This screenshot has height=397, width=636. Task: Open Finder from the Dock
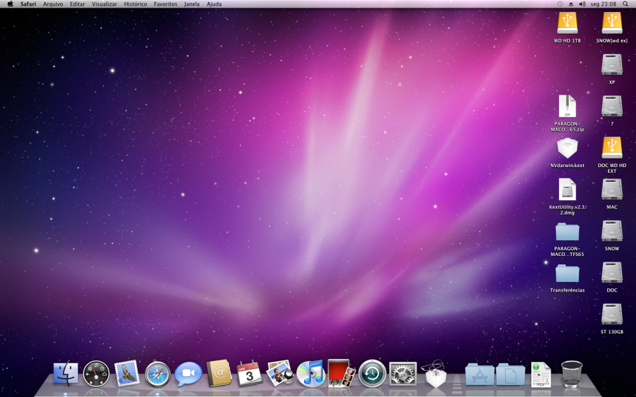[66, 373]
